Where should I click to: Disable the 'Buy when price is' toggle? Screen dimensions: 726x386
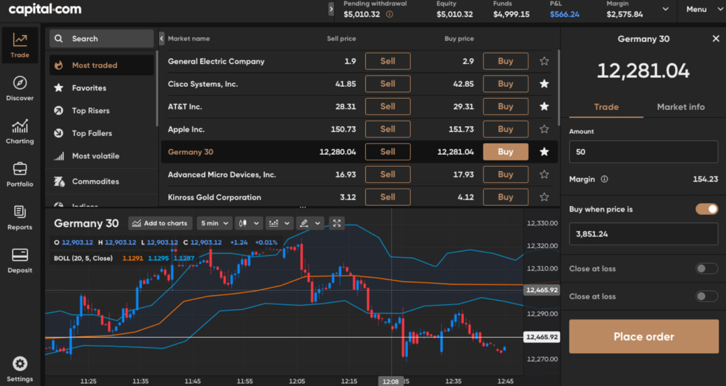coord(707,209)
